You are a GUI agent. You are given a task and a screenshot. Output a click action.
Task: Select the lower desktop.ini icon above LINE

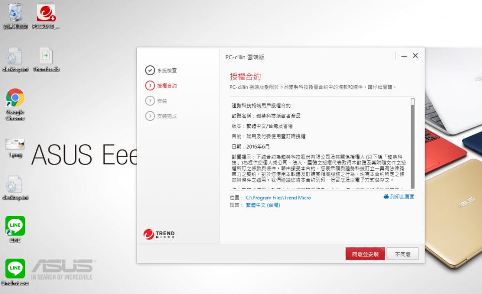pyautogui.click(x=15, y=188)
